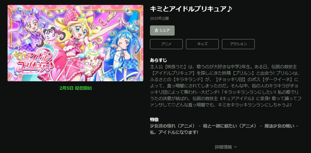Click the キミとアイドルプリキュア♪ title heading
Viewport: 311px width, 153px height.
pos(191,9)
